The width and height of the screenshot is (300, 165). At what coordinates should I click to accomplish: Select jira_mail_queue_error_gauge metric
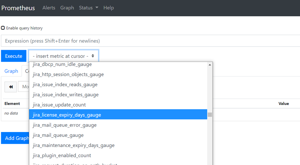point(118,125)
